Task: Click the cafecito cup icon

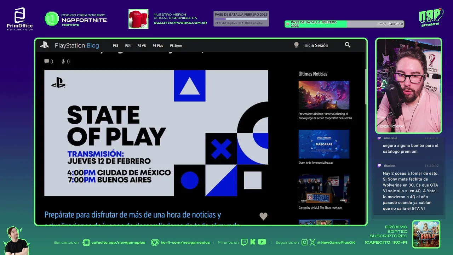Action: point(86,242)
